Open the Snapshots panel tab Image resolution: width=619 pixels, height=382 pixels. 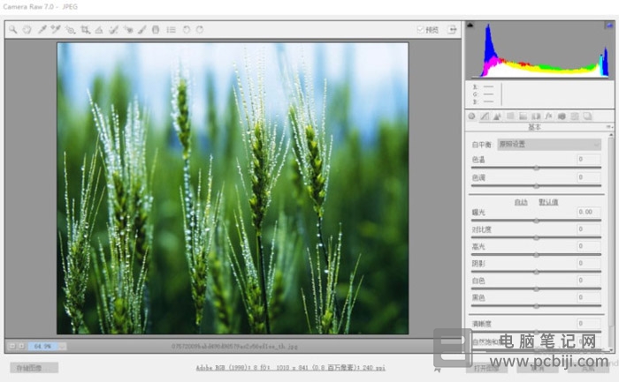click(x=587, y=116)
